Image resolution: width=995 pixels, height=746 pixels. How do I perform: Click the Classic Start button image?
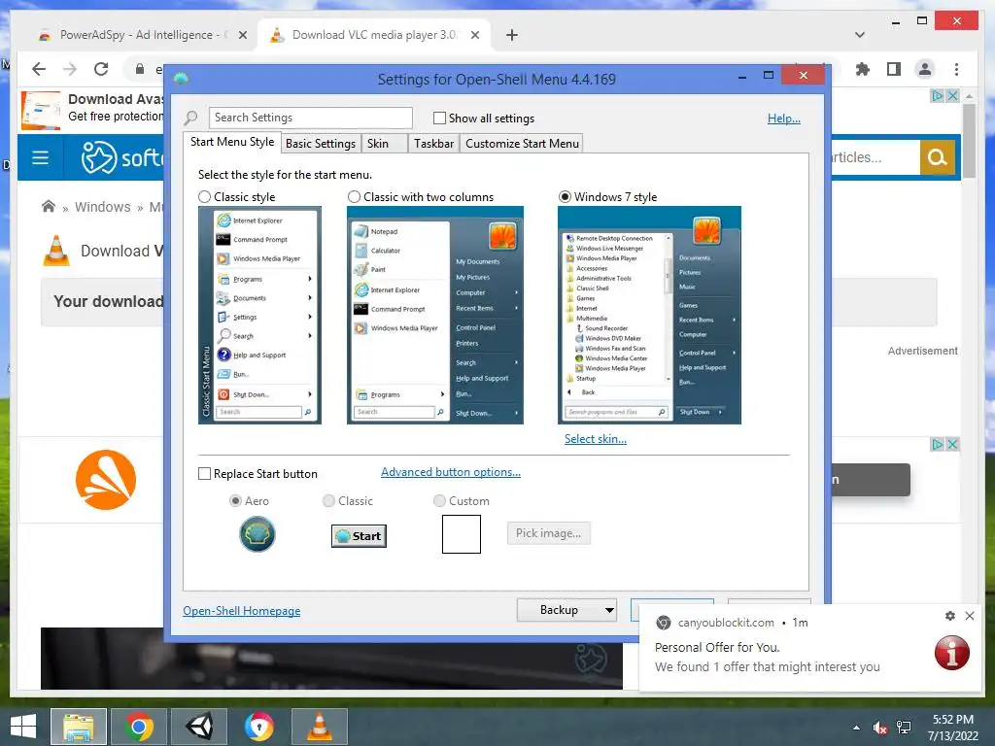click(359, 536)
